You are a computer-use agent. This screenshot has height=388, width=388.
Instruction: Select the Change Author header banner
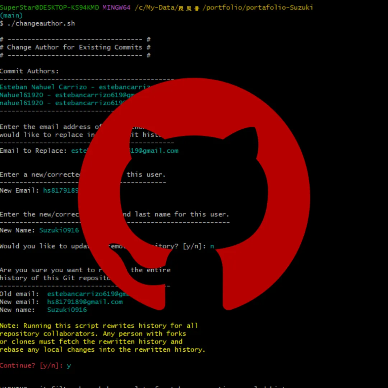pyautogui.click(x=75, y=47)
